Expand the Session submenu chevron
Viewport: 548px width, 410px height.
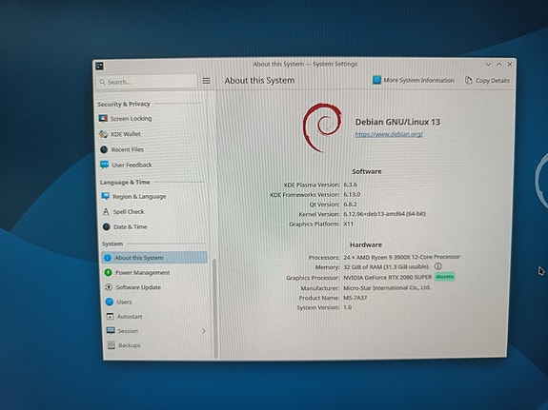[x=204, y=331]
